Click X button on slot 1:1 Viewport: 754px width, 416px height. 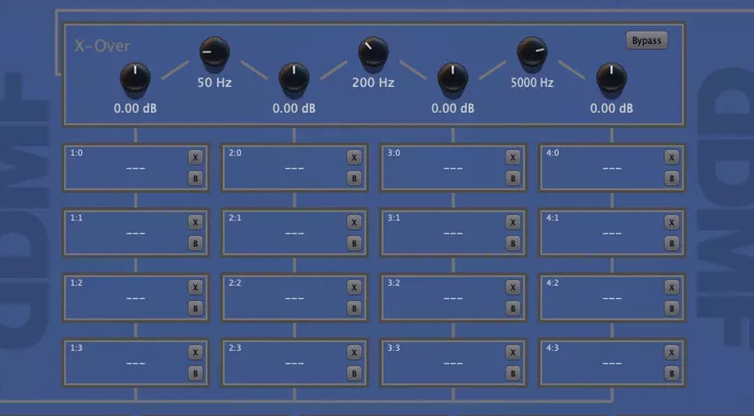click(x=195, y=223)
